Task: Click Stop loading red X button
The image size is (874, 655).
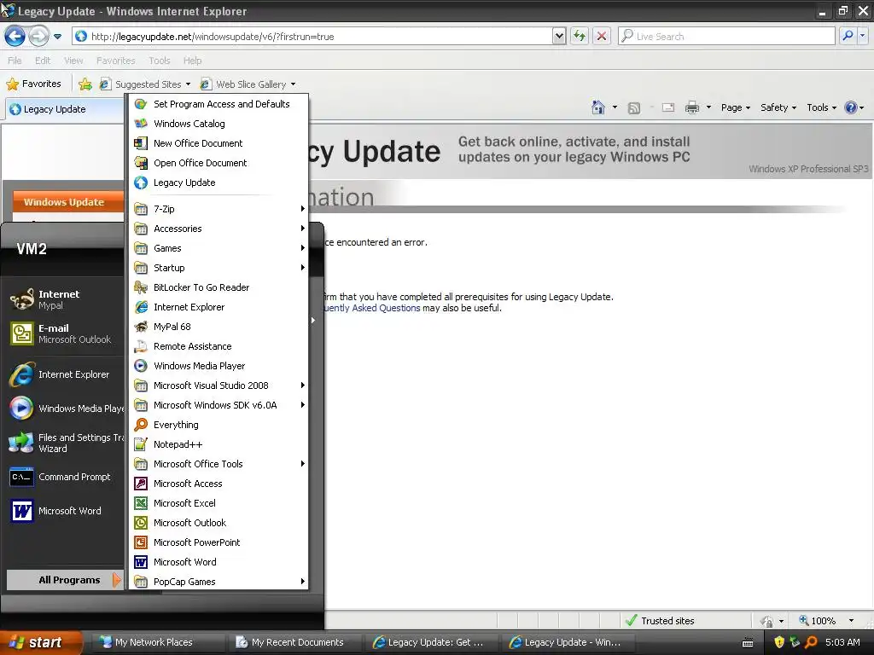Action: [602, 36]
